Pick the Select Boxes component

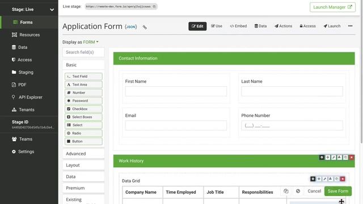(83, 117)
